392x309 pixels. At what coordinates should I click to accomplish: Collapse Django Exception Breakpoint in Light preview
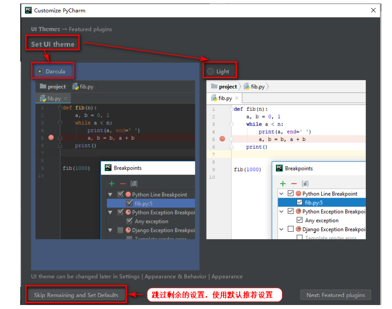click(282, 229)
